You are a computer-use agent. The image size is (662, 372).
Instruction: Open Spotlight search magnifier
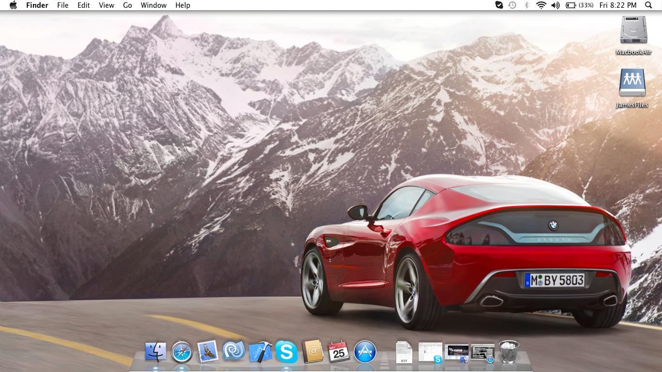(x=648, y=5)
